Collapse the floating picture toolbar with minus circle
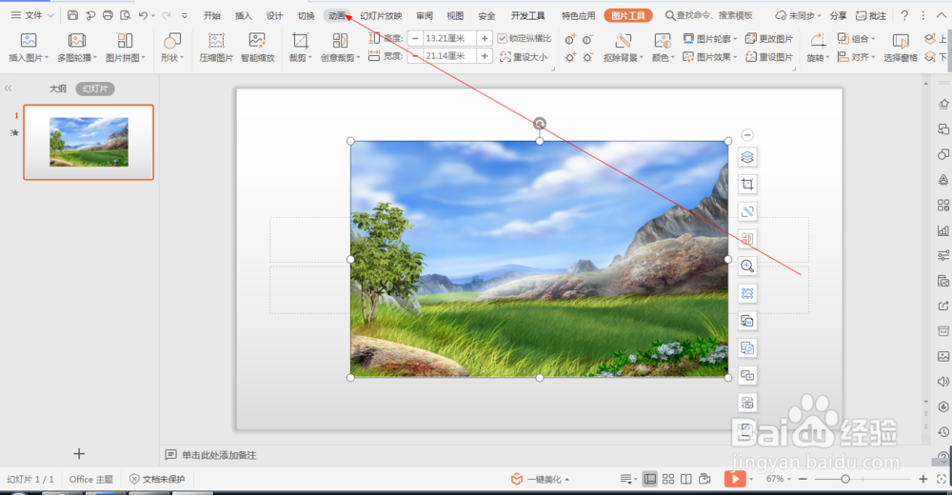 747,135
